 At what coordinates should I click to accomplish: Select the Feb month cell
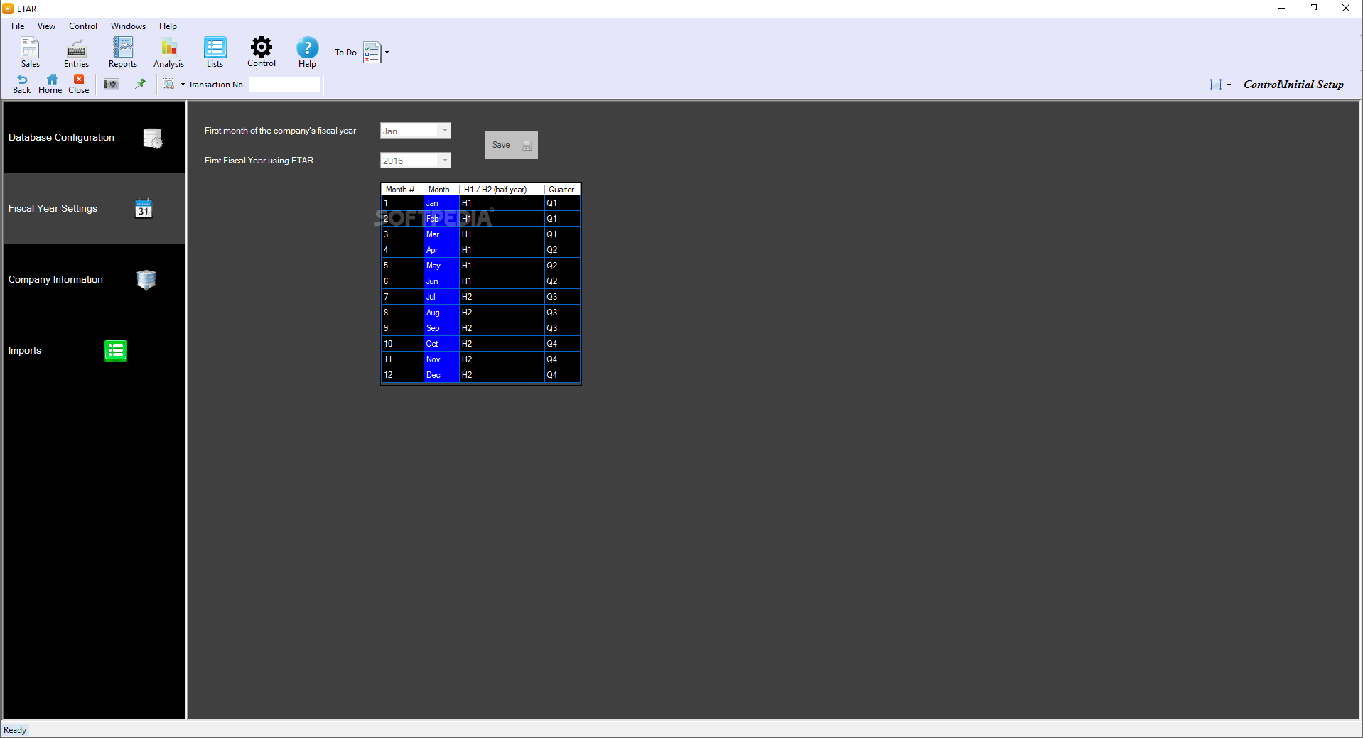point(441,219)
